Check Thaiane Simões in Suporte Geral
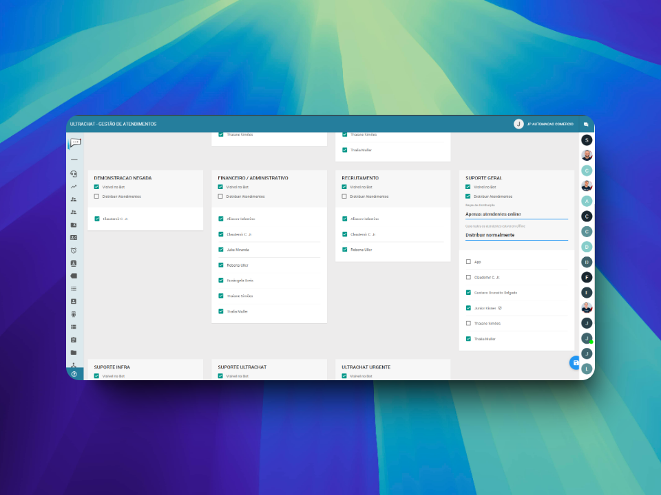Image resolution: width=661 pixels, height=495 pixels. [469, 323]
